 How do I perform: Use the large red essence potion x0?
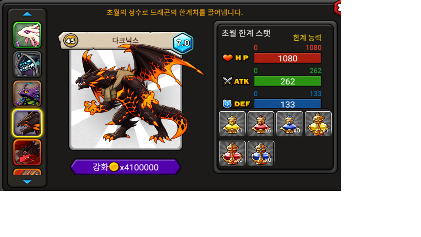(232, 154)
